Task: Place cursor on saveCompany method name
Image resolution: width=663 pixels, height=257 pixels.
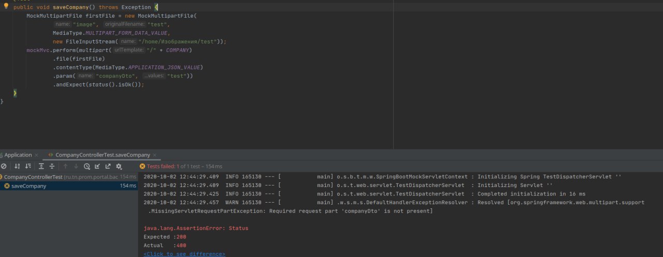Action: pos(71,7)
